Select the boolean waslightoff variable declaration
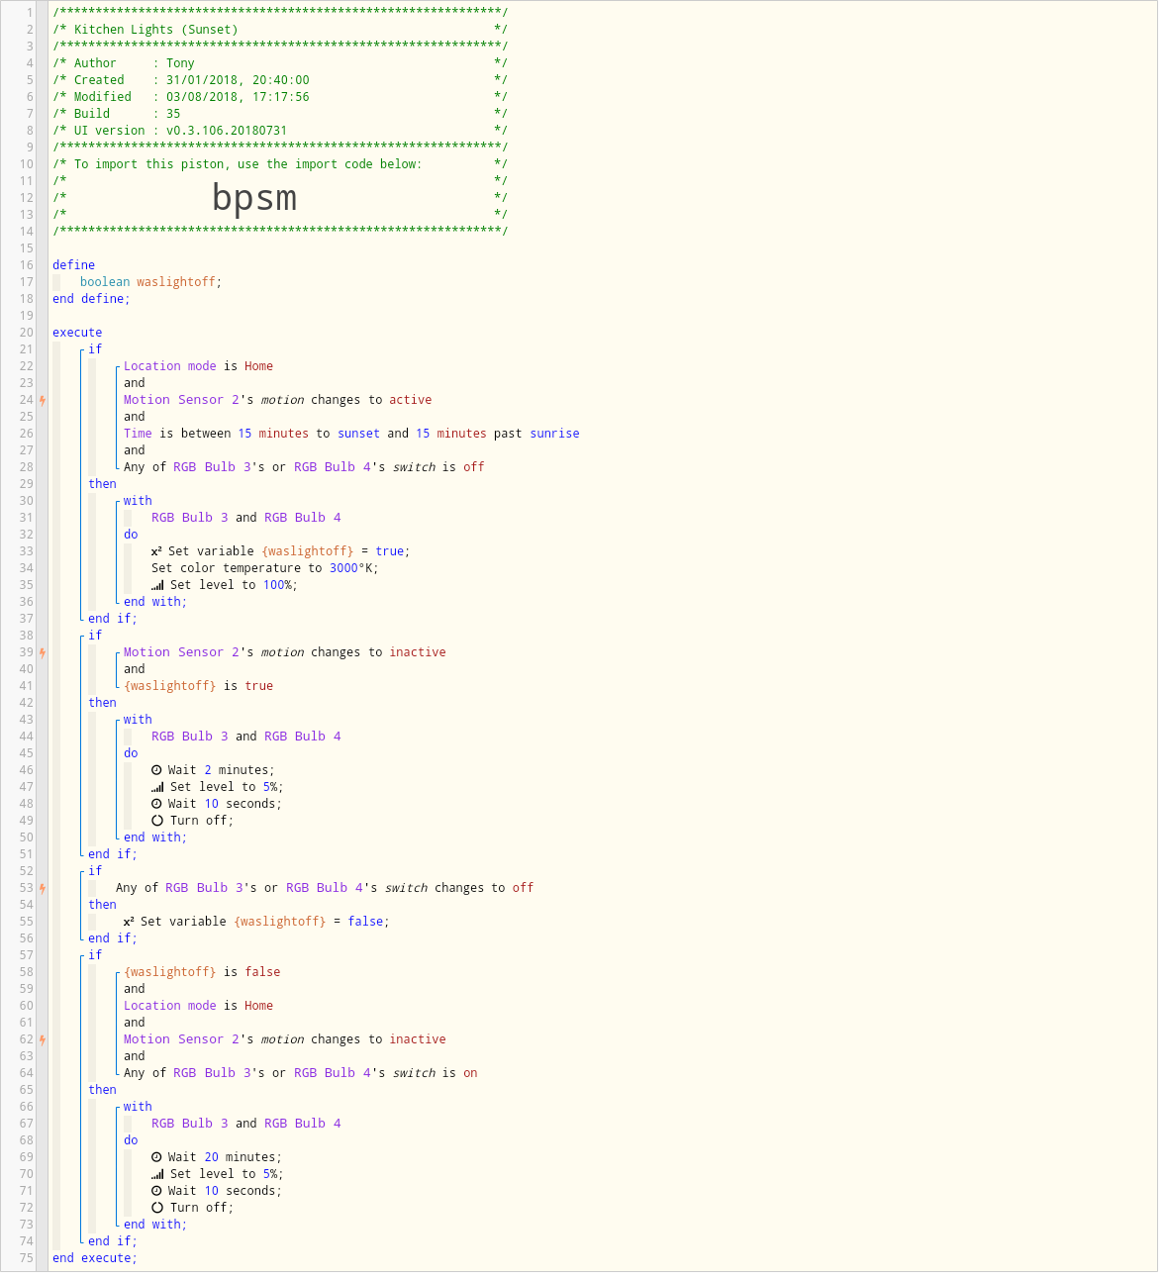Image resolution: width=1166 pixels, height=1280 pixels. (150, 282)
